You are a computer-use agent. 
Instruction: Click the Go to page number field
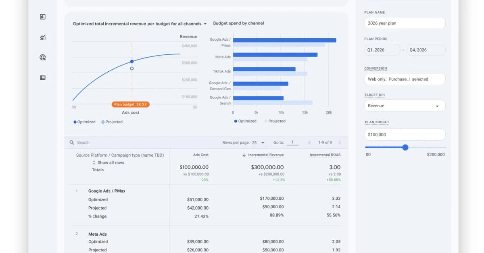coord(292,142)
